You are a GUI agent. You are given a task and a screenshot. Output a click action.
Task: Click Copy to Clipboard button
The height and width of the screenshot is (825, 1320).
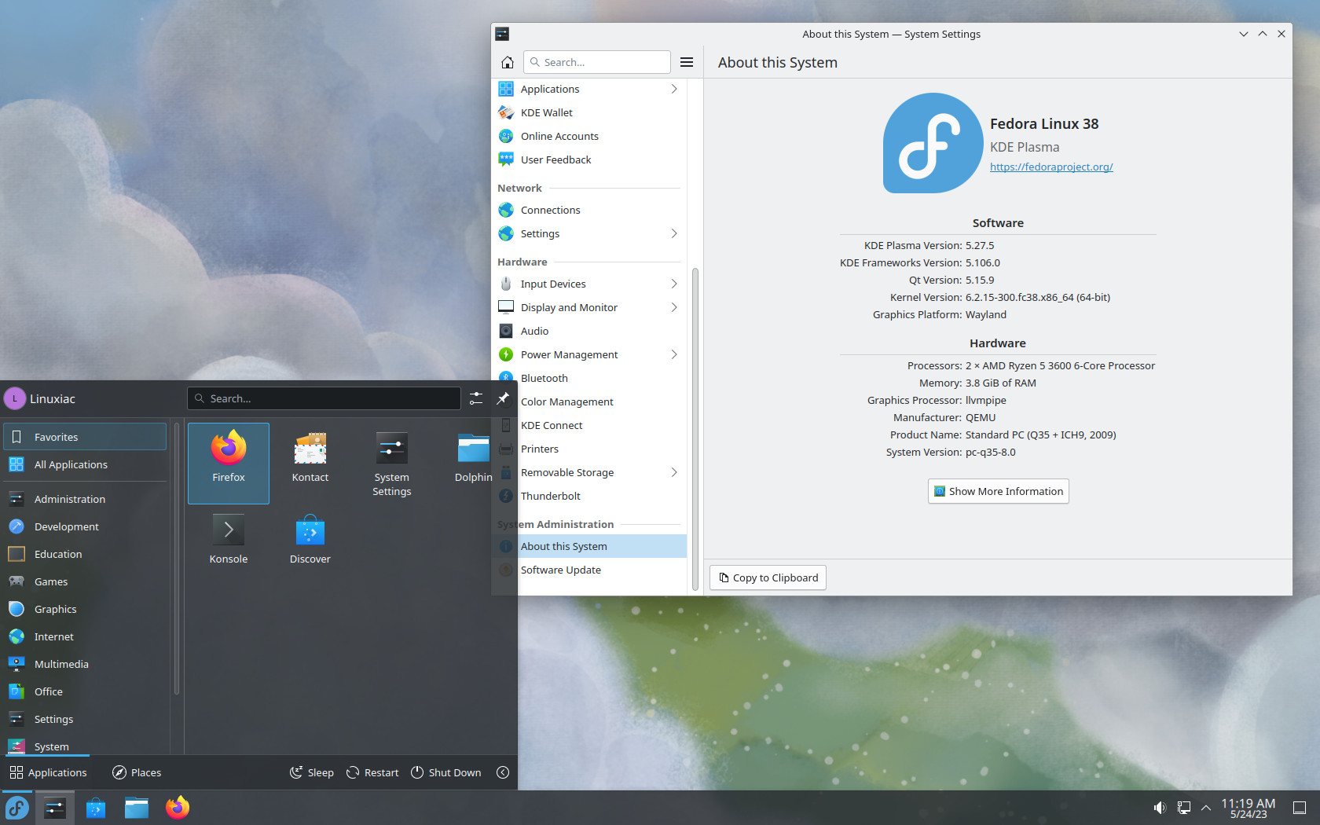768,577
